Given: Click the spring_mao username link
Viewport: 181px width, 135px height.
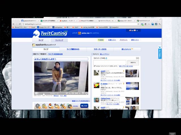Looking at the screenshot, I should pyautogui.click(x=85, y=33).
